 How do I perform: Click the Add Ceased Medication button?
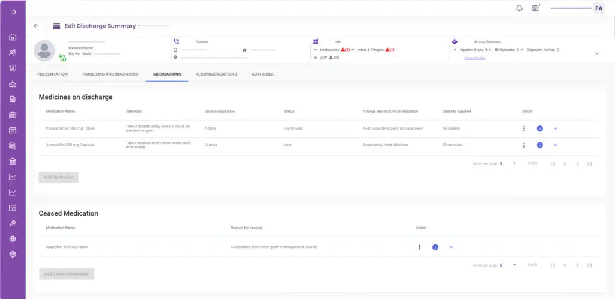67,274
